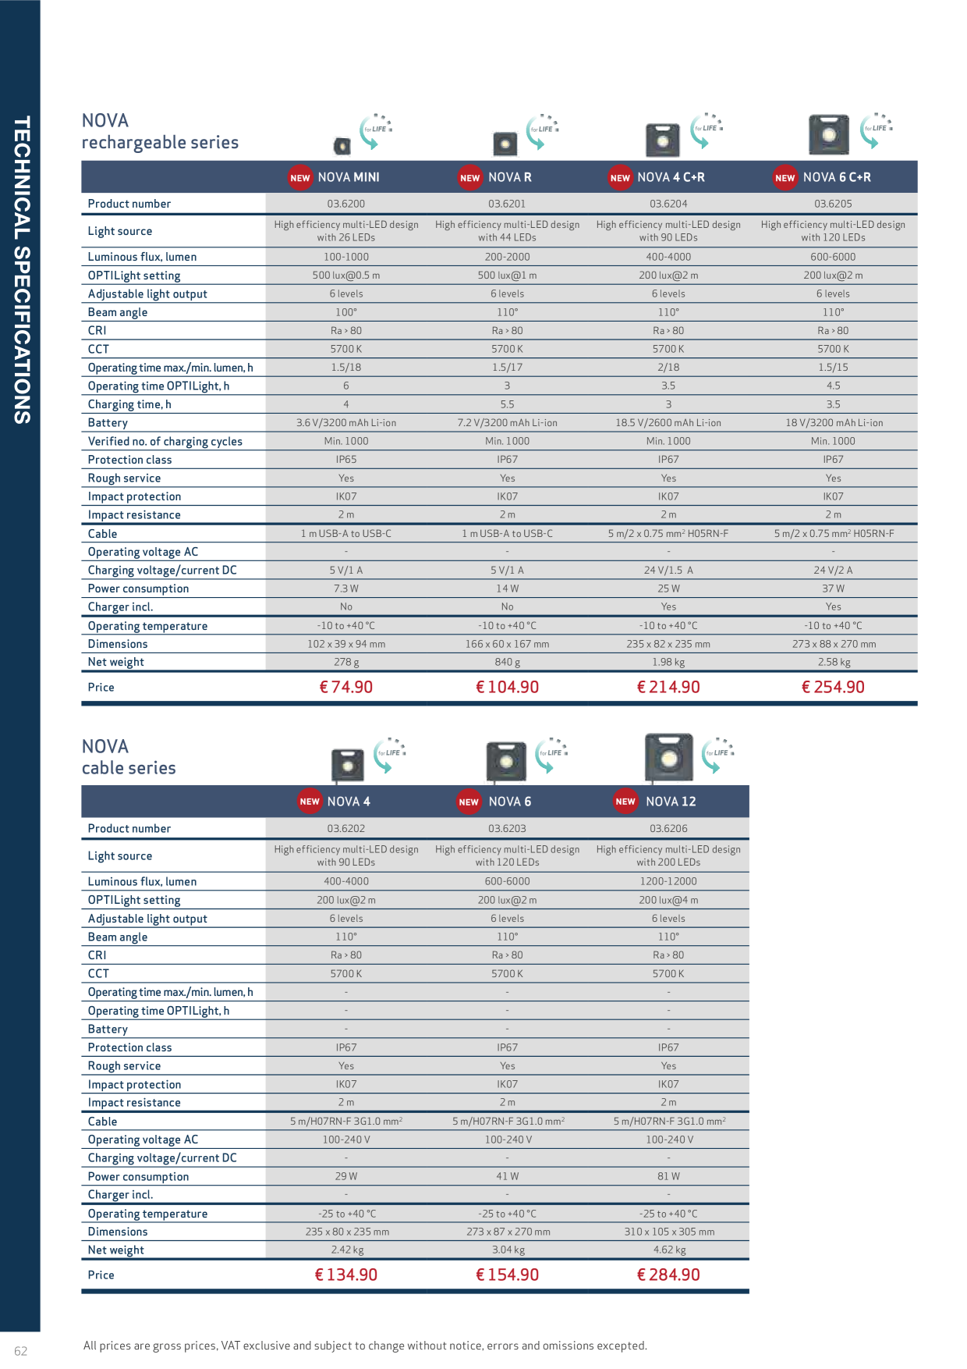Click the NOVA 4 C+R product photo
Viewport: 967px width, 1369px height.
[663, 140]
